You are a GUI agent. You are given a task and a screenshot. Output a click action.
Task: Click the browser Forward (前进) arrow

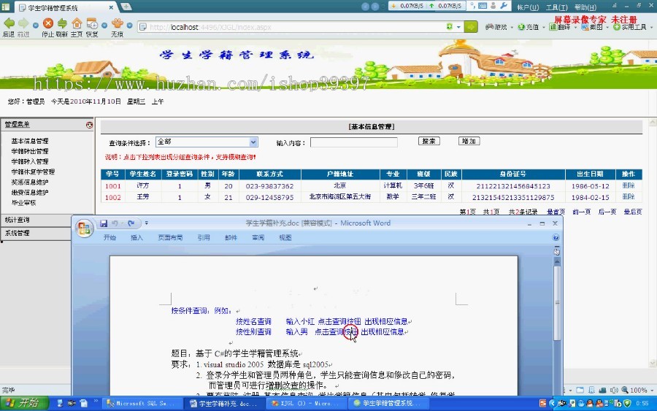pos(23,24)
